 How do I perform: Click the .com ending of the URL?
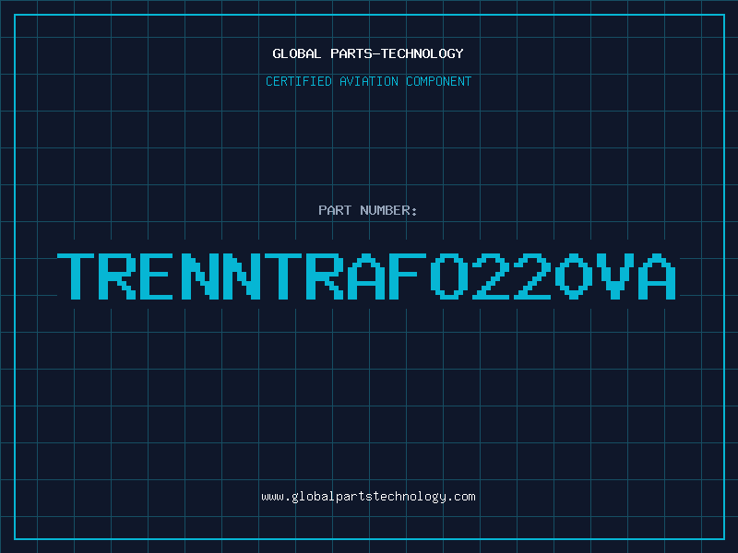[460, 497]
